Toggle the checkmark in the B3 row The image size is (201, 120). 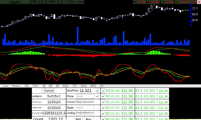point(103,119)
